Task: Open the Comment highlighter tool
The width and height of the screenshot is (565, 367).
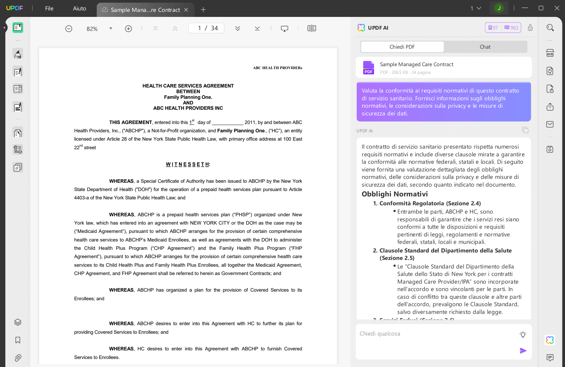Action: pyautogui.click(x=18, y=54)
